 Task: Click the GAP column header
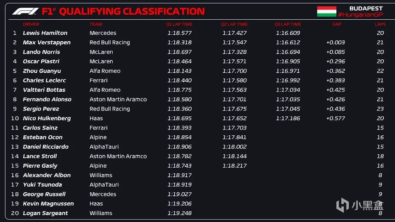337,24
